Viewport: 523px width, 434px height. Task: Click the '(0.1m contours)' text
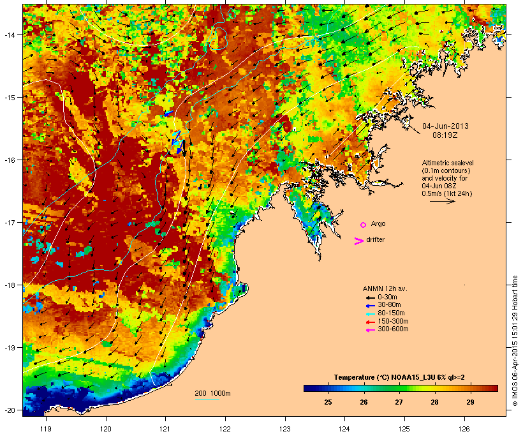click(x=446, y=170)
